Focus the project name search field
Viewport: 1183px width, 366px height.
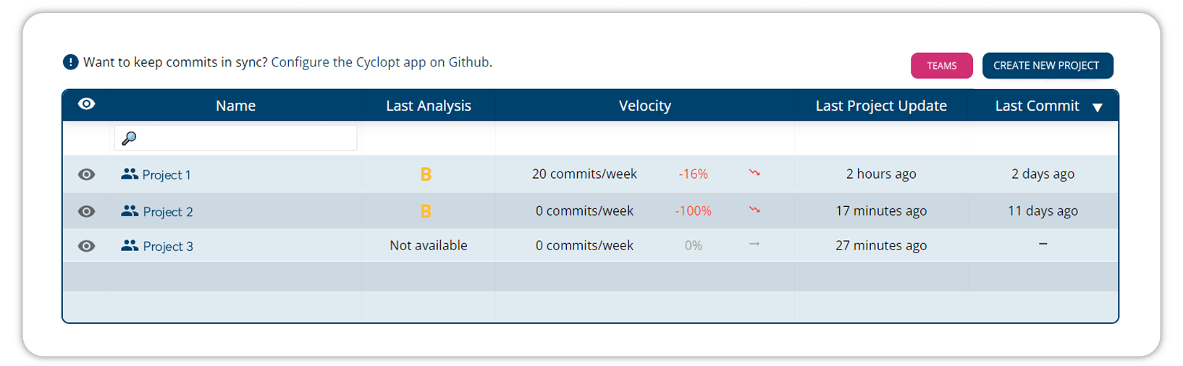tap(243, 137)
